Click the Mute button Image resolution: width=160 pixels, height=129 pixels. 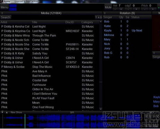[108, 7]
